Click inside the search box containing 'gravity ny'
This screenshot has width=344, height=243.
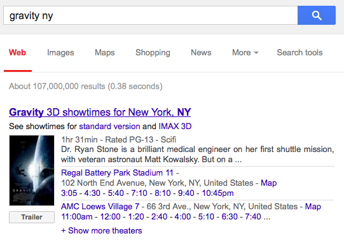point(151,15)
